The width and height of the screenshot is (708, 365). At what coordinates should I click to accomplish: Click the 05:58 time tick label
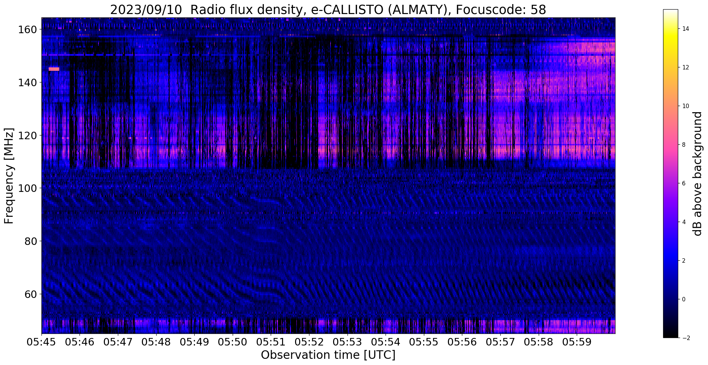(x=538, y=342)
